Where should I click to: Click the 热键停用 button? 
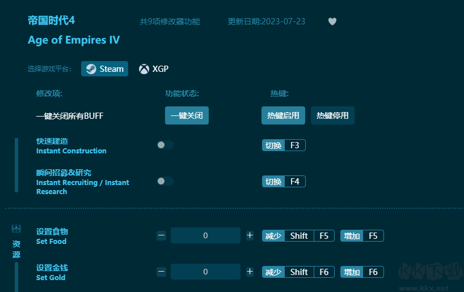(332, 115)
